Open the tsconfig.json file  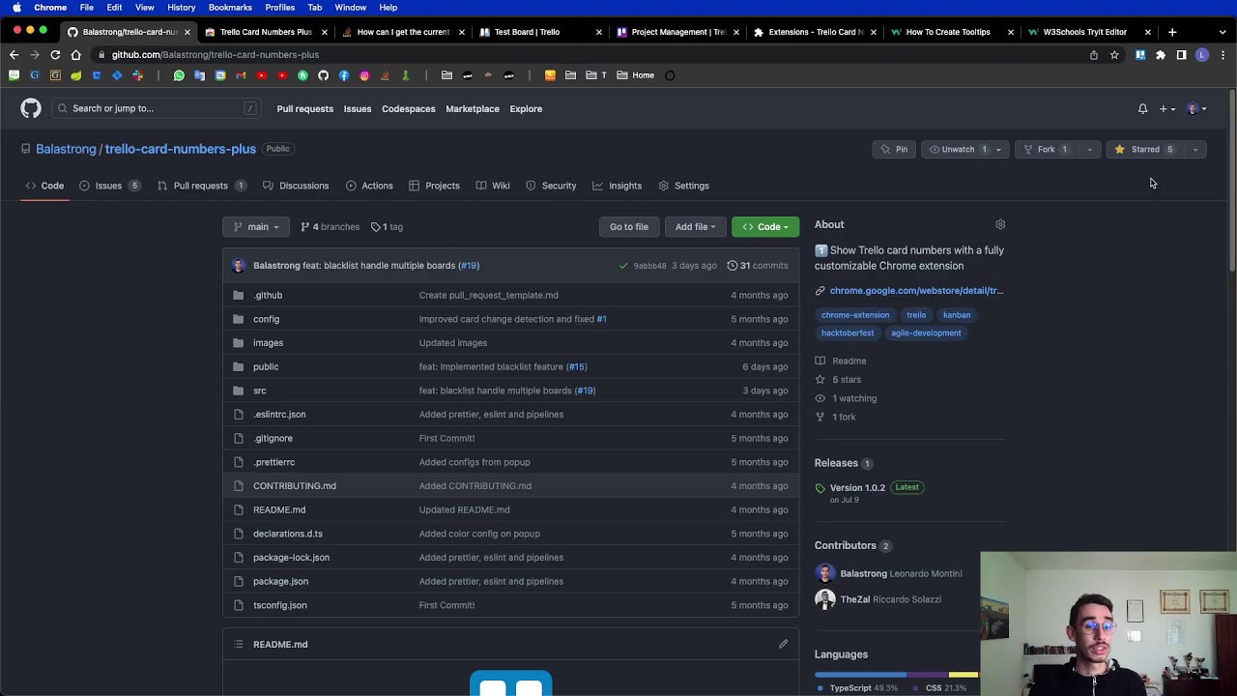[280, 605]
